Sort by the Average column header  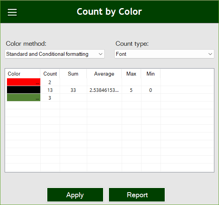(x=104, y=74)
